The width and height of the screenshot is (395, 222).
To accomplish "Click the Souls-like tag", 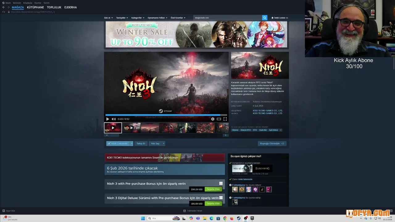I will pyautogui.click(x=263, y=130).
